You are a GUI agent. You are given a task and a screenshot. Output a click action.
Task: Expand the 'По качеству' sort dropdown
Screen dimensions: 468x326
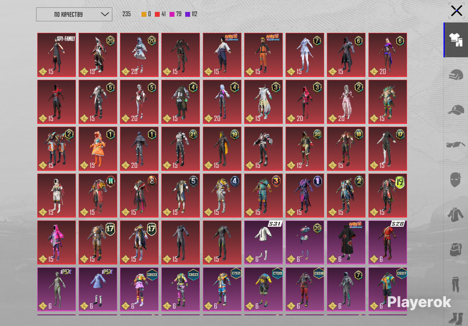click(74, 14)
